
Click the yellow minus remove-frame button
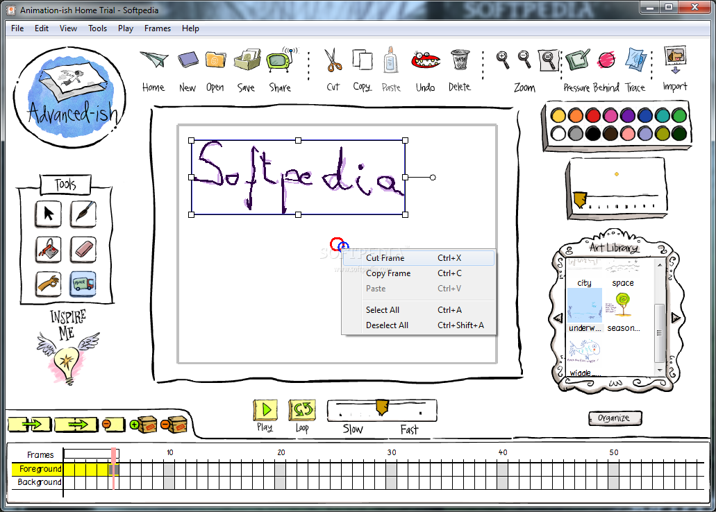pos(113,425)
